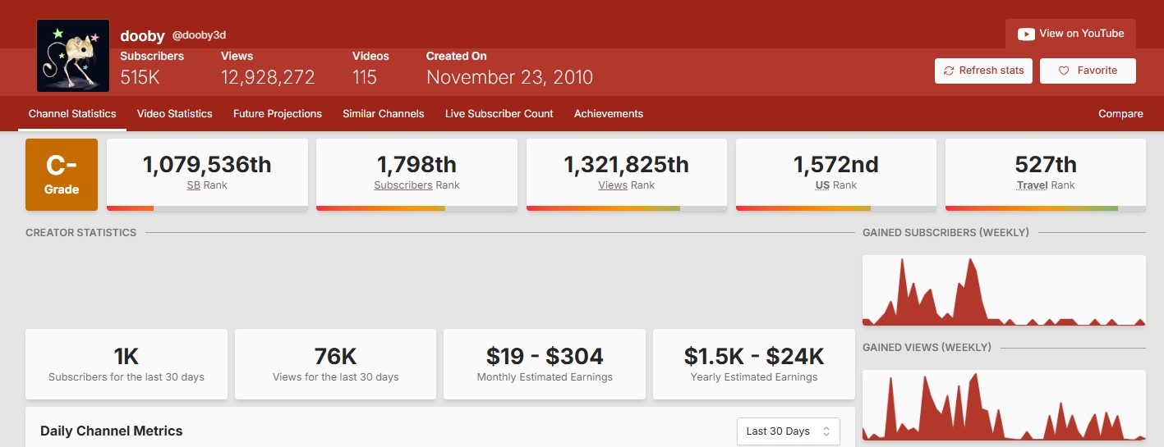
Task: Click the $19 - $304 monthly earnings value
Action: (545, 356)
